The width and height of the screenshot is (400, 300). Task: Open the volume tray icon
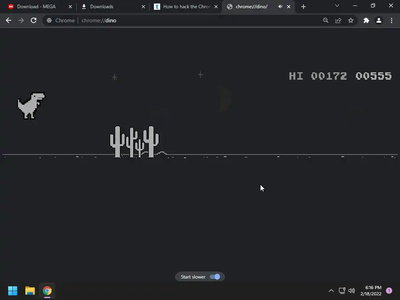pos(352,291)
